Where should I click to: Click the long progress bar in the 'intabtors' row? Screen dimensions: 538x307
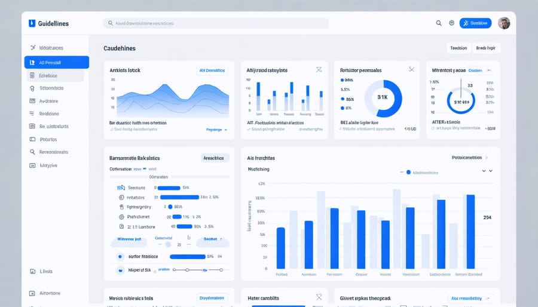(179, 197)
